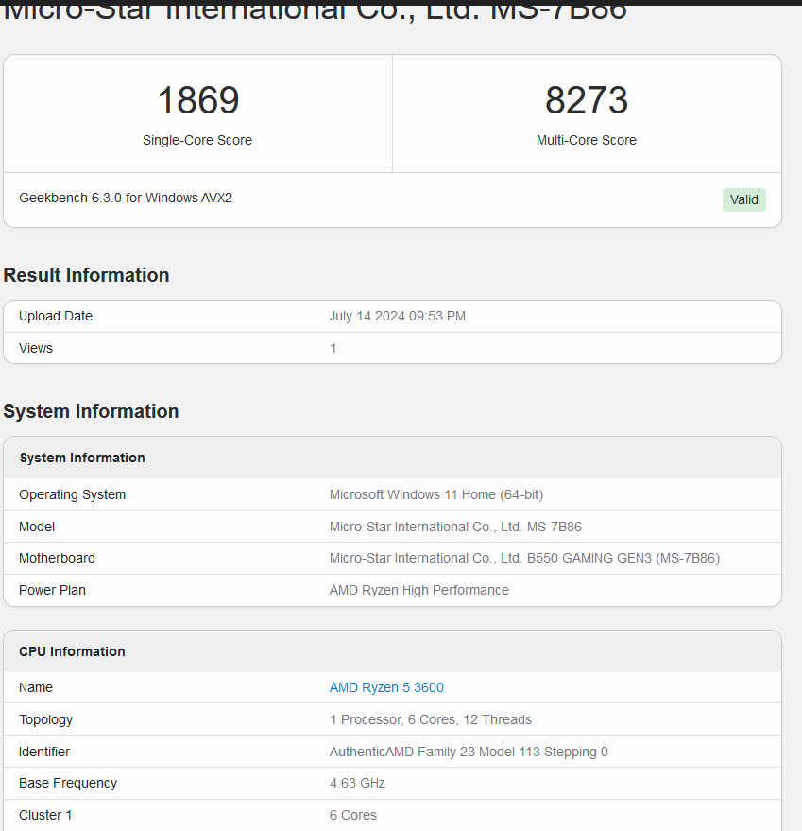802x831 pixels.
Task: Click the Views value 1
Action: click(x=333, y=348)
